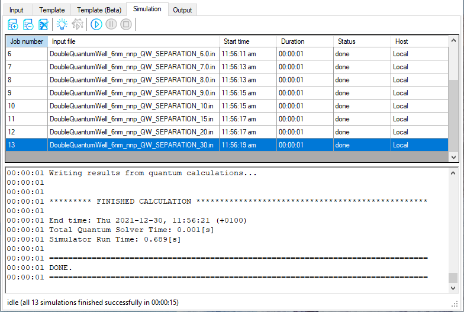
Task: Sort by the Start time column
Action: coord(247,41)
